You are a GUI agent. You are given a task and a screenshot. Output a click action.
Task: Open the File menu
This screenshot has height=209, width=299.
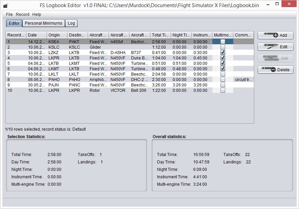9,15
